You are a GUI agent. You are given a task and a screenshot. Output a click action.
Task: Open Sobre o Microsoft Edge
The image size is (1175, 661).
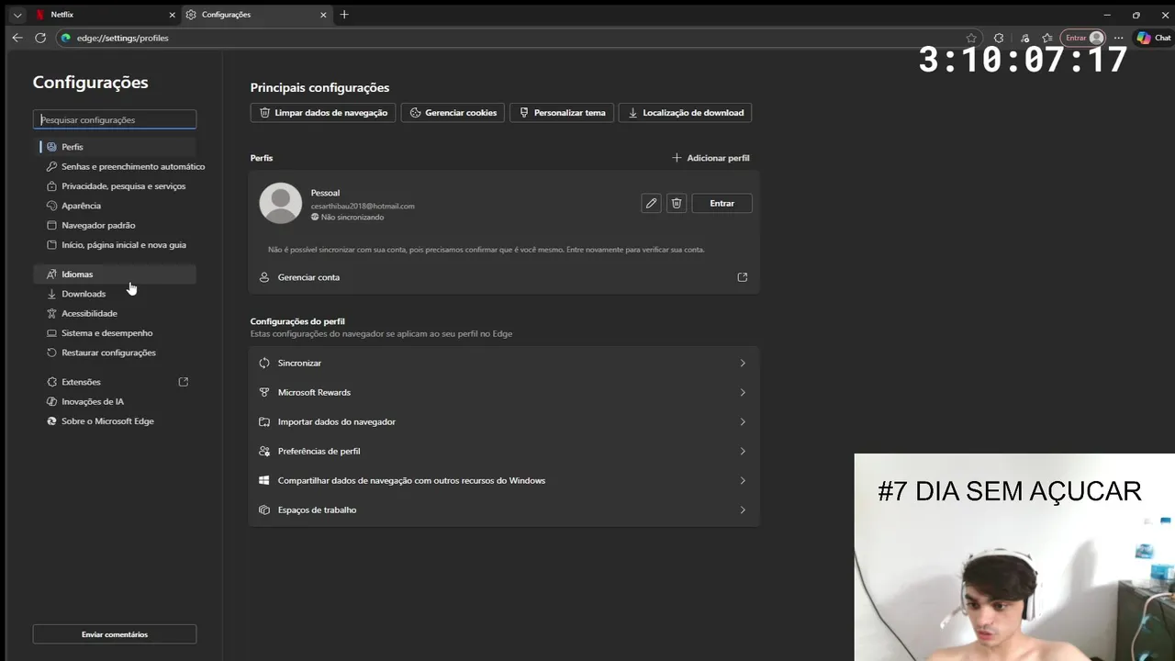tap(115, 421)
